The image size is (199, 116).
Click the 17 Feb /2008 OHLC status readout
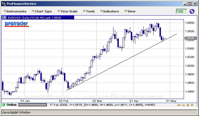point(102,105)
